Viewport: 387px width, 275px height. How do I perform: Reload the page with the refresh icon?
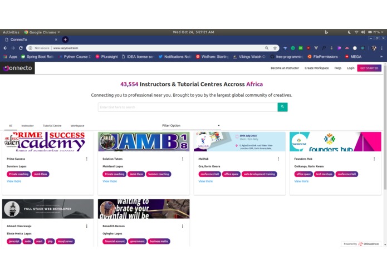click(x=21, y=48)
